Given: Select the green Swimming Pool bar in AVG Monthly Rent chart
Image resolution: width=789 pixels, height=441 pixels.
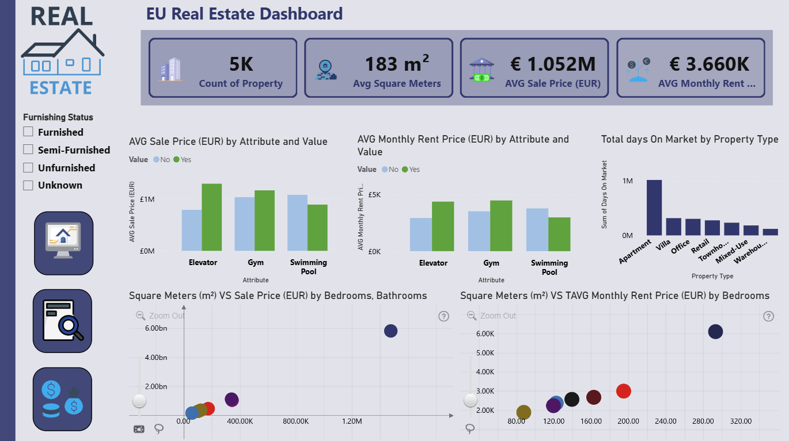Looking at the screenshot, I should tap(559, 235).
